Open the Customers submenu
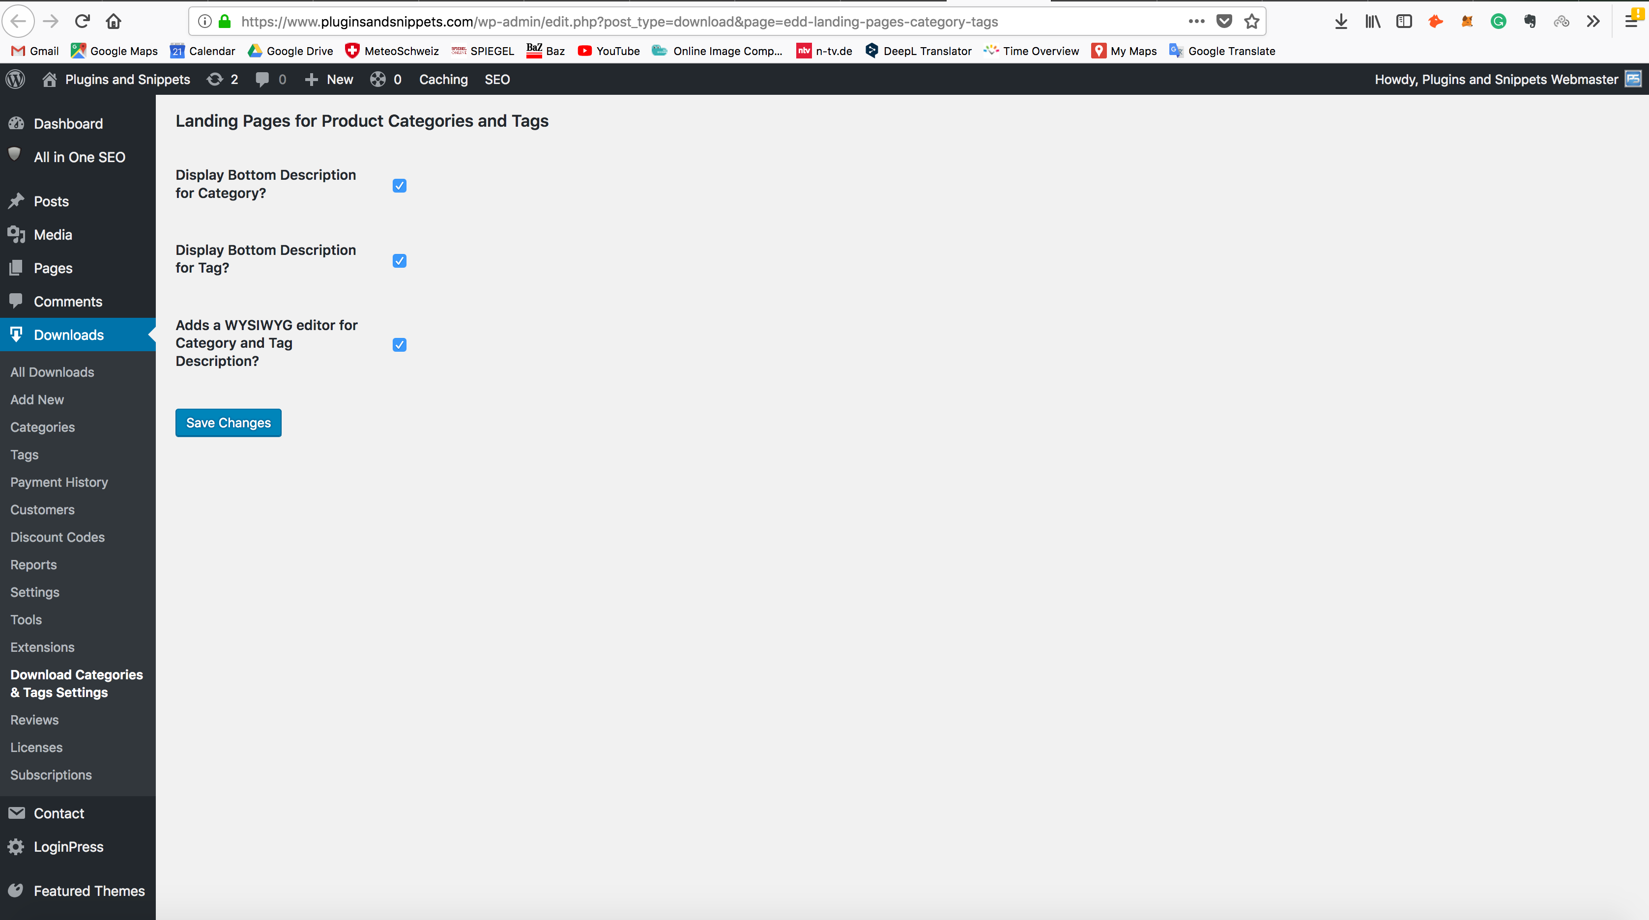 pyautogui.click(x=42, y=509)
